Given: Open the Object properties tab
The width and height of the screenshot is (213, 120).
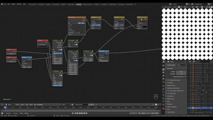Looking at the screenshot, I should [x=163, y=86].
